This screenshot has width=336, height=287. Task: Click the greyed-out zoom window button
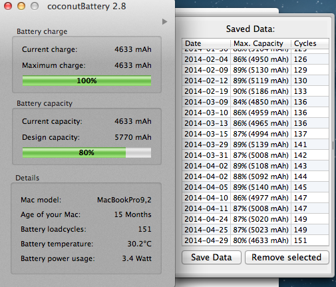[x=35, y=6]
